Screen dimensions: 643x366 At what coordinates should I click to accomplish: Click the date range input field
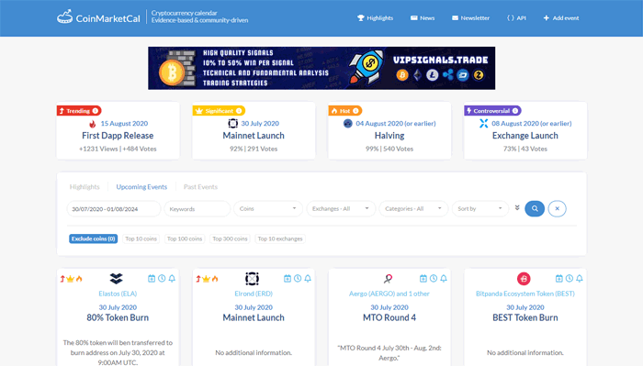pyautogui.click(x=114, y=209)
